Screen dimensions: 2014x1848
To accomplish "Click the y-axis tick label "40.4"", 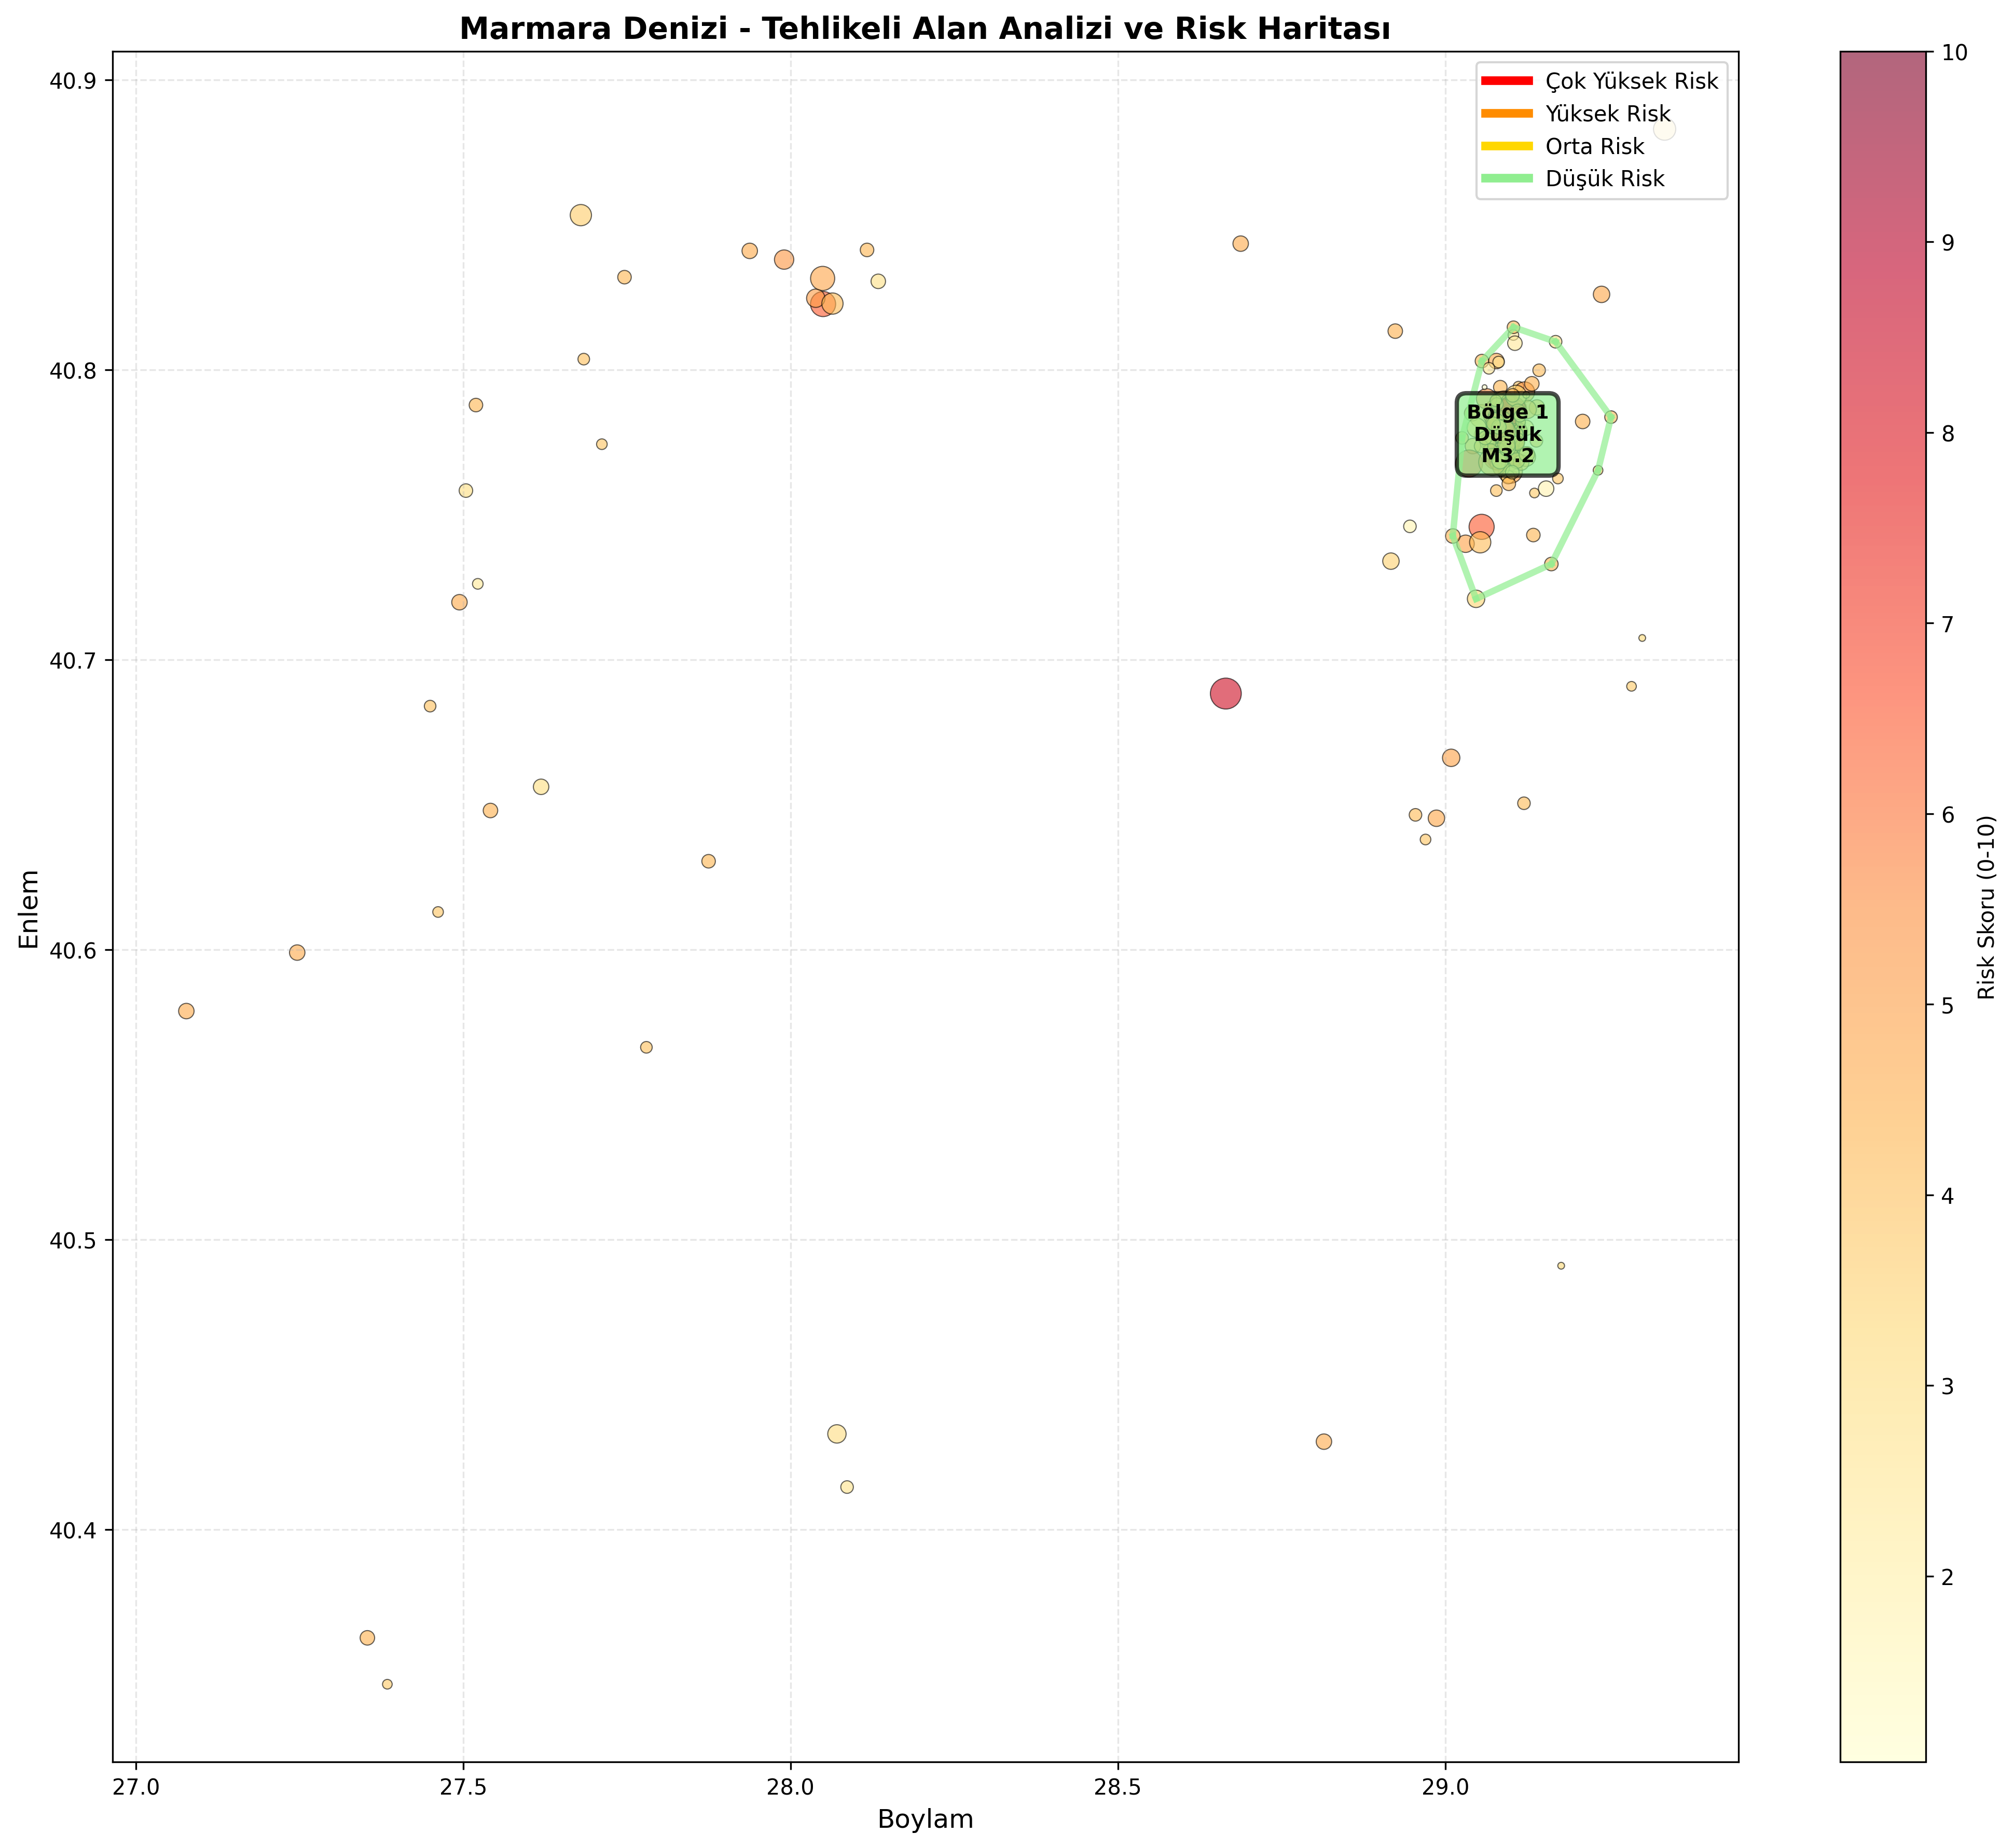I will 72,1531.
